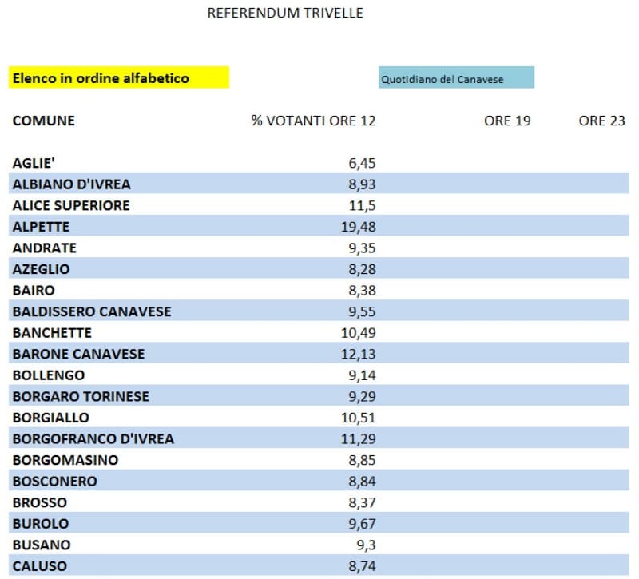Image resolution: width=639 pixels, height=579 pixels.
Task: Select the BUSANO value 9,3
Action: pyautogui.click(x=363, y=545)
